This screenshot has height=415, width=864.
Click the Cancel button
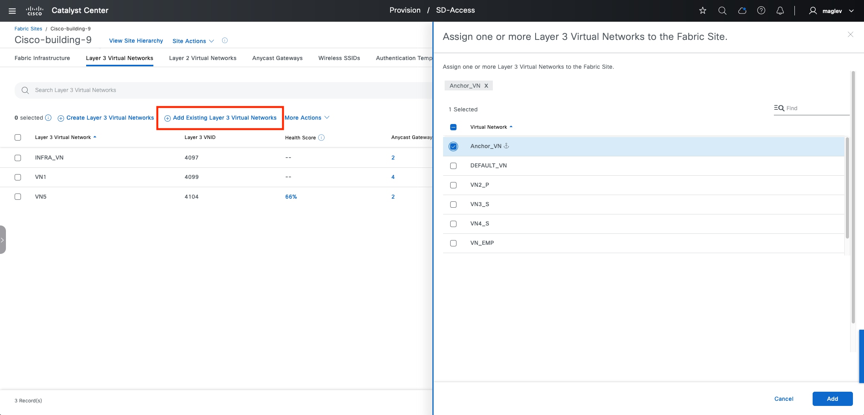click(x=784, y=399)
